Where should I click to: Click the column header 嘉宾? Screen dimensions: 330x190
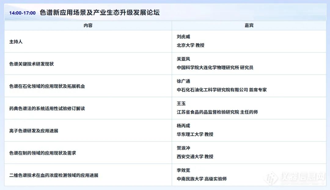point(249,25)
